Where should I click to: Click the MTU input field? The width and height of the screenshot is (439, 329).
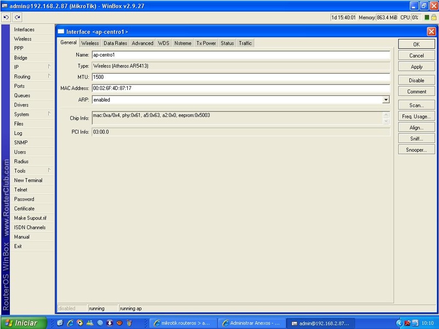pyautogui.click(x=241, y=77)
